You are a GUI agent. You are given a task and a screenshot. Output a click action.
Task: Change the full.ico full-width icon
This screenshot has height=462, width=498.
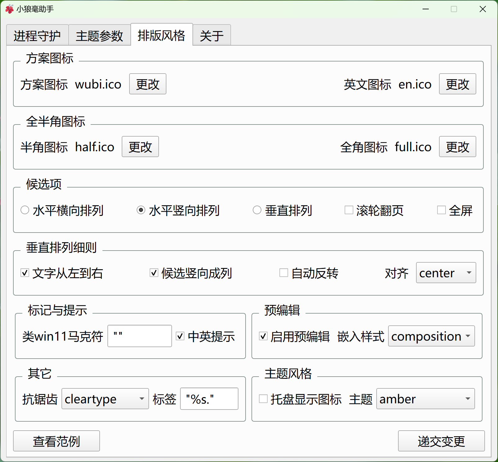pos(457,147)
